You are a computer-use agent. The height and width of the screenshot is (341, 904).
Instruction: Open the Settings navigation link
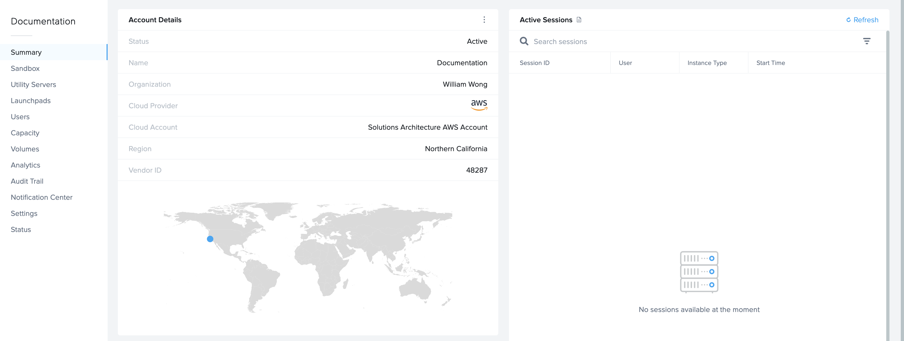coord(24,213)
